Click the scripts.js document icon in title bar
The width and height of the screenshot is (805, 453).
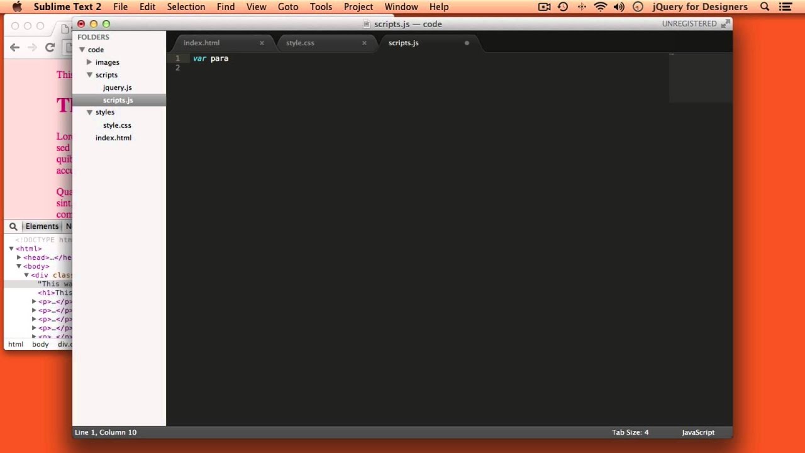pos(367,24)
